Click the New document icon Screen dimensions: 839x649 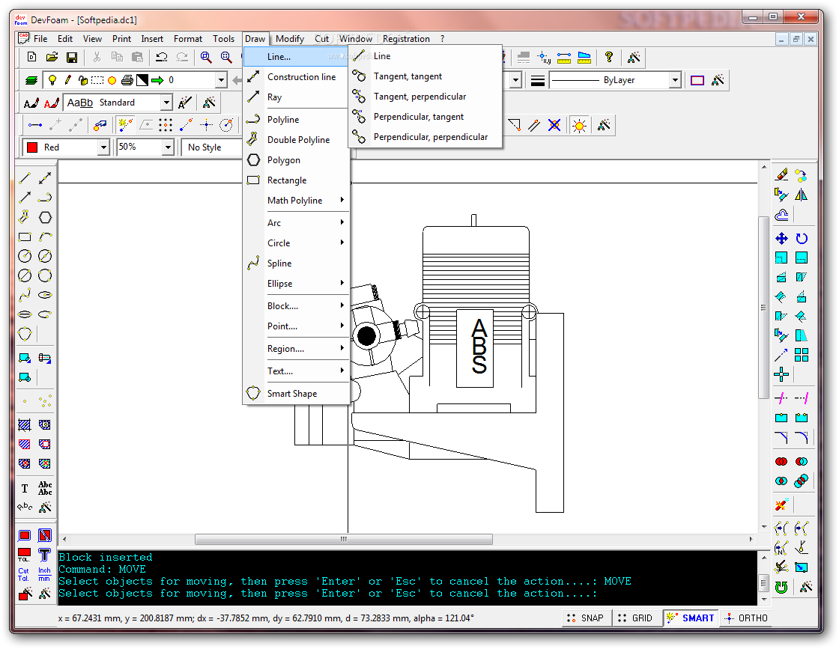tap(31, 57)
